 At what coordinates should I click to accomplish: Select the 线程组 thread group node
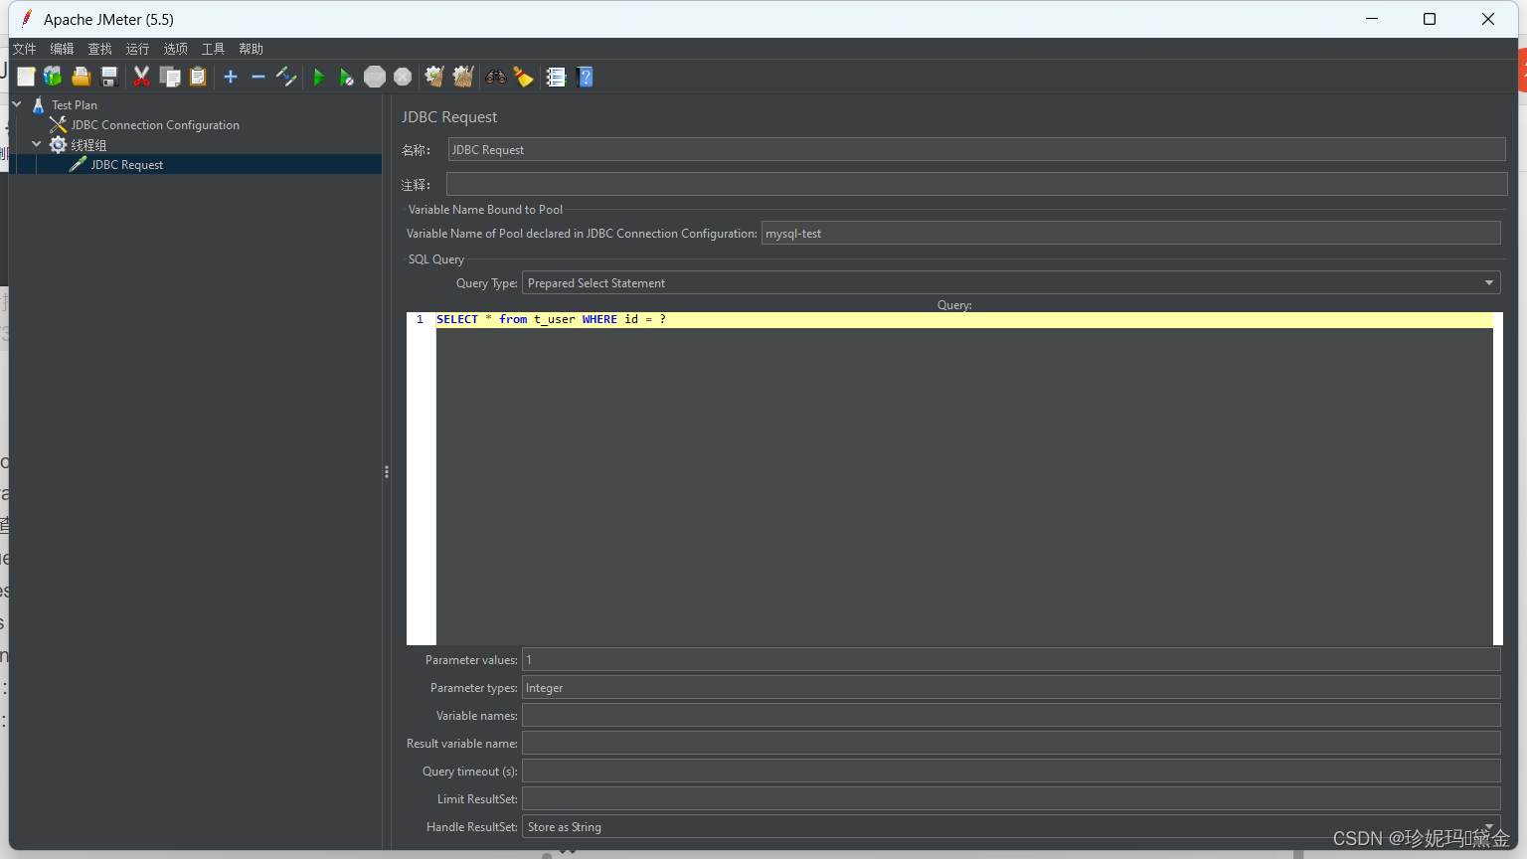88,145
